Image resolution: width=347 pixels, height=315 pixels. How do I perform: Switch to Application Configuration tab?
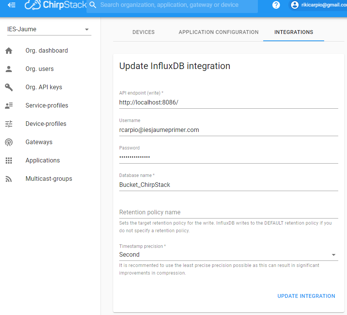pyautogui.click(x=218, y=32)
